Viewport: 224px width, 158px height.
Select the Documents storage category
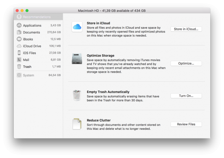(31, 33)
